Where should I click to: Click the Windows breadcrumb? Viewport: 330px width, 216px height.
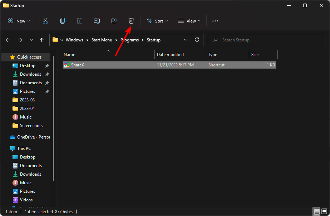[74, 40]
